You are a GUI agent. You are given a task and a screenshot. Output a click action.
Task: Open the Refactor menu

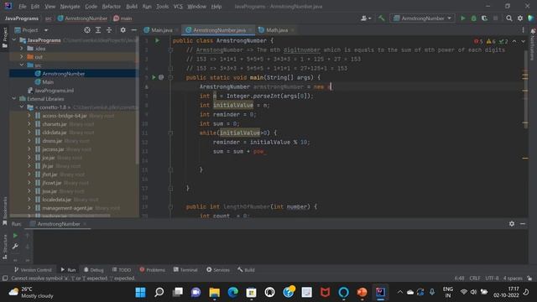(112, 6)
